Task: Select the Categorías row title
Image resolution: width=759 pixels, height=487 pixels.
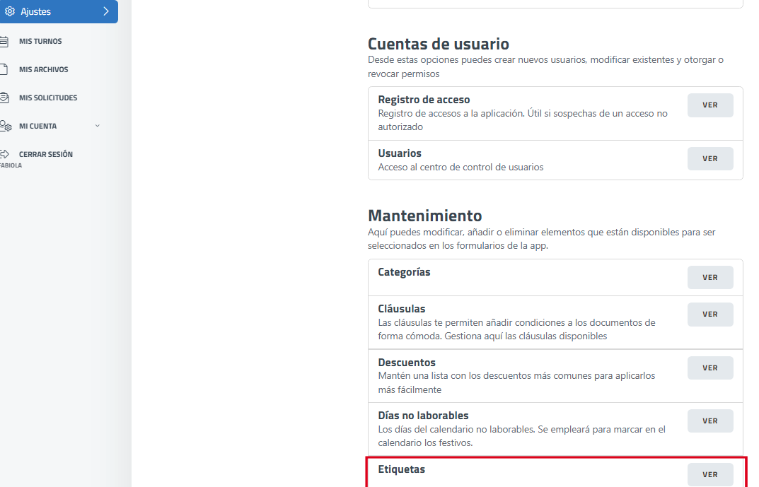Action: 404,272
